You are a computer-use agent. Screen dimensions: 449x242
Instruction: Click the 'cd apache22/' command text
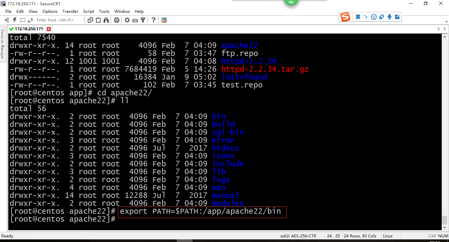click(x=125, y=93)
